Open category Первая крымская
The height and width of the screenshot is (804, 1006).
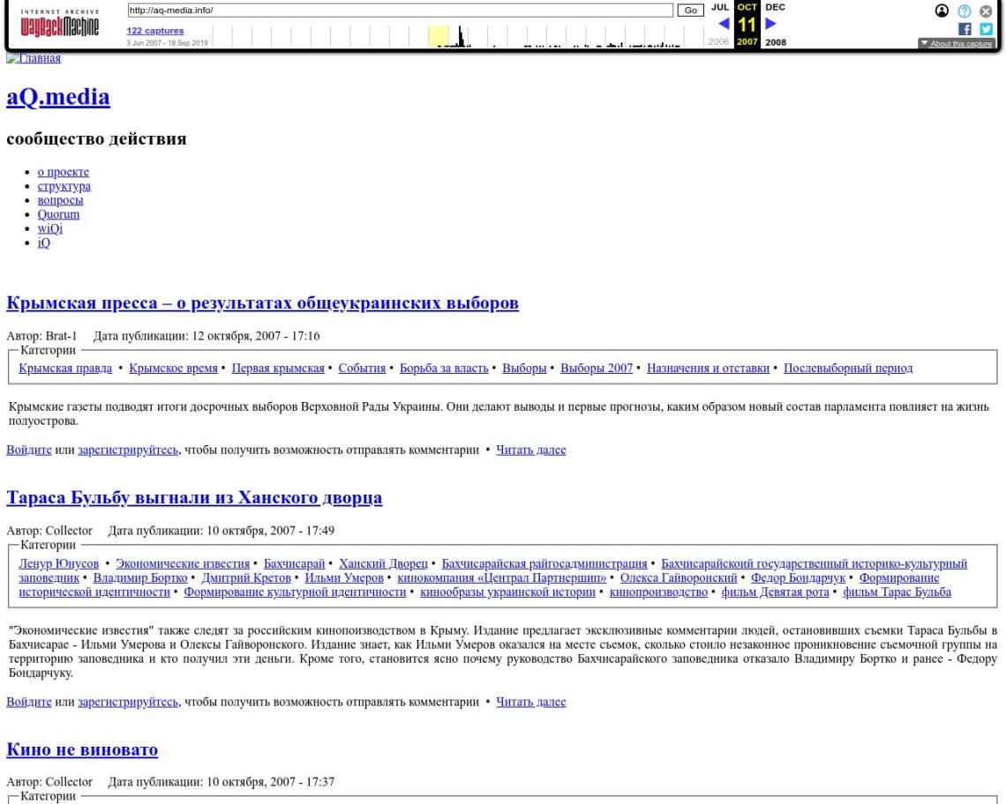tap(278, 368)
